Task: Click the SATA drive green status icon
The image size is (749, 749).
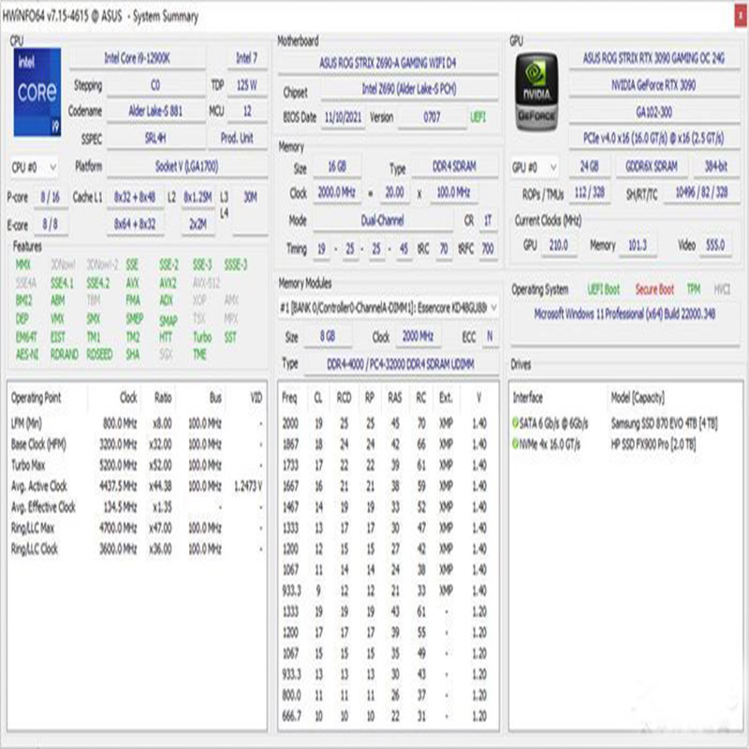Action: (515, 424)
